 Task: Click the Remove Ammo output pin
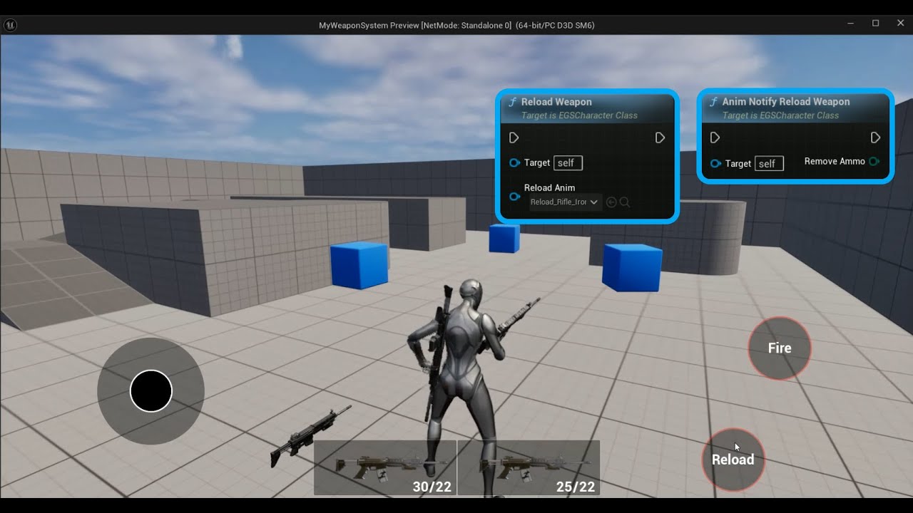[x=874, y=162]
